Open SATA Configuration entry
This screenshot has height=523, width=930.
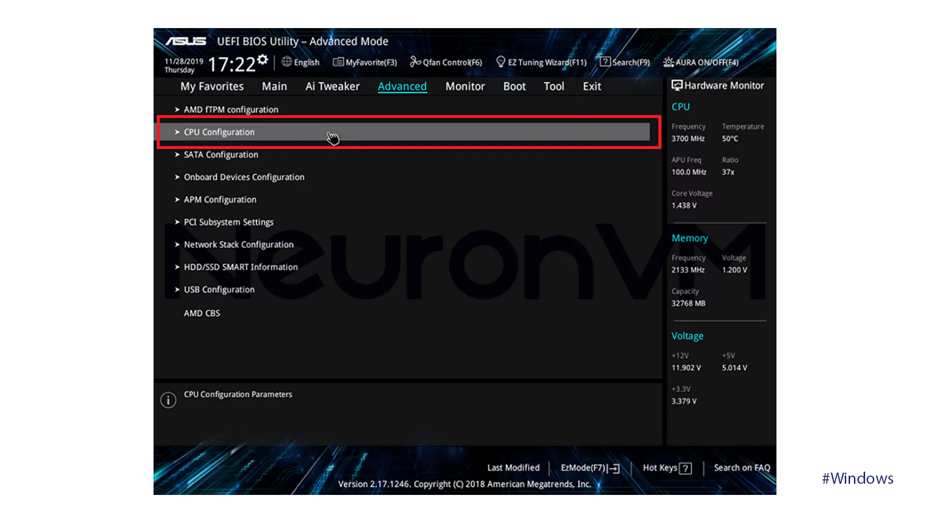click(x=221, y=155)
